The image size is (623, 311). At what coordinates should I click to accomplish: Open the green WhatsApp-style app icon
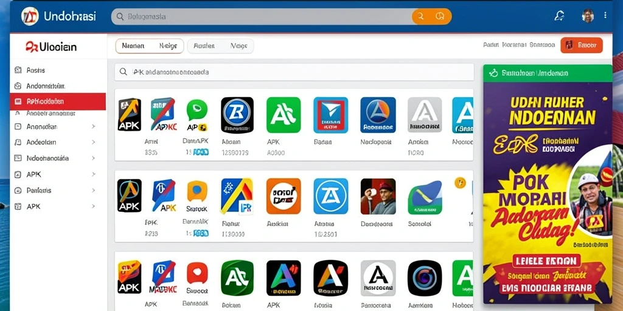click(x=197, y=110)
